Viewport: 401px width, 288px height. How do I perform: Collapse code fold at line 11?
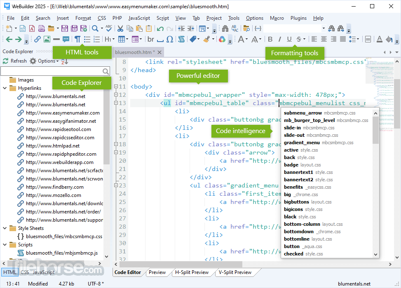coord(116,87)
